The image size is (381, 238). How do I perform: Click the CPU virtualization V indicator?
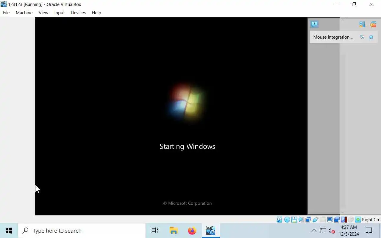pos(343,220)
